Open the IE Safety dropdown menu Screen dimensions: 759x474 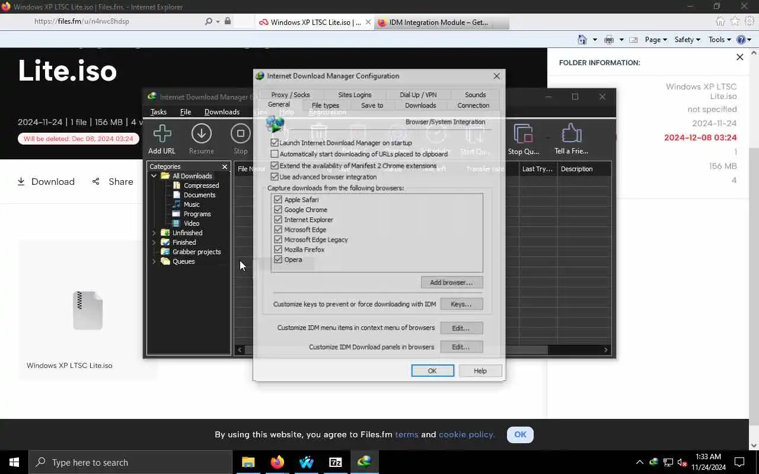(x=687, y=40)
